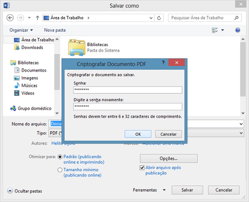Click OK in encryption dialog

point(138,134)
